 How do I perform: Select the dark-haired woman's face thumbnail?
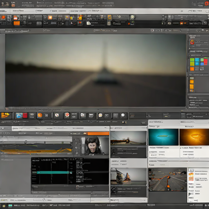[x=95, y=146]
